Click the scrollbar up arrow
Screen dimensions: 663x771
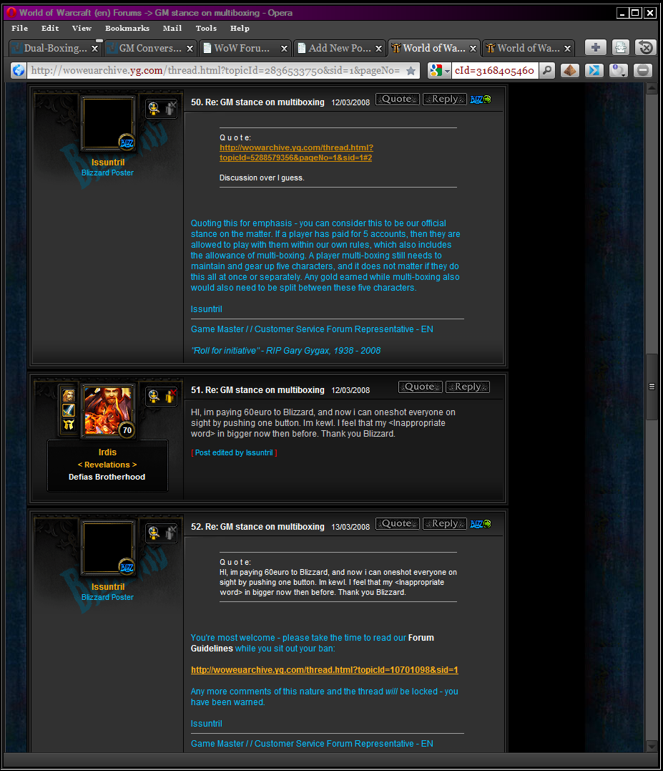click(x=652, y=89)
